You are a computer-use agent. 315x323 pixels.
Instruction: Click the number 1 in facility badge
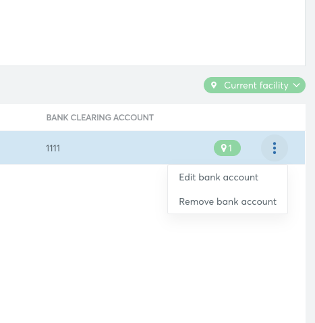[x=230, y=148]
